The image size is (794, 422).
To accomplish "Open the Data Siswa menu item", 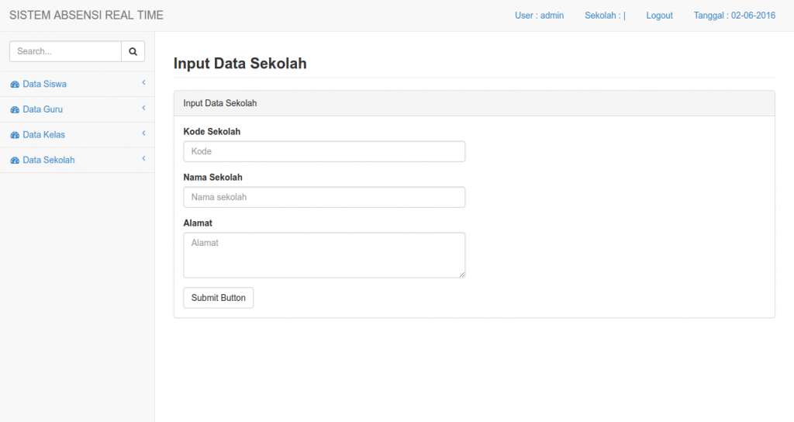I will click(x=77, y=84).
